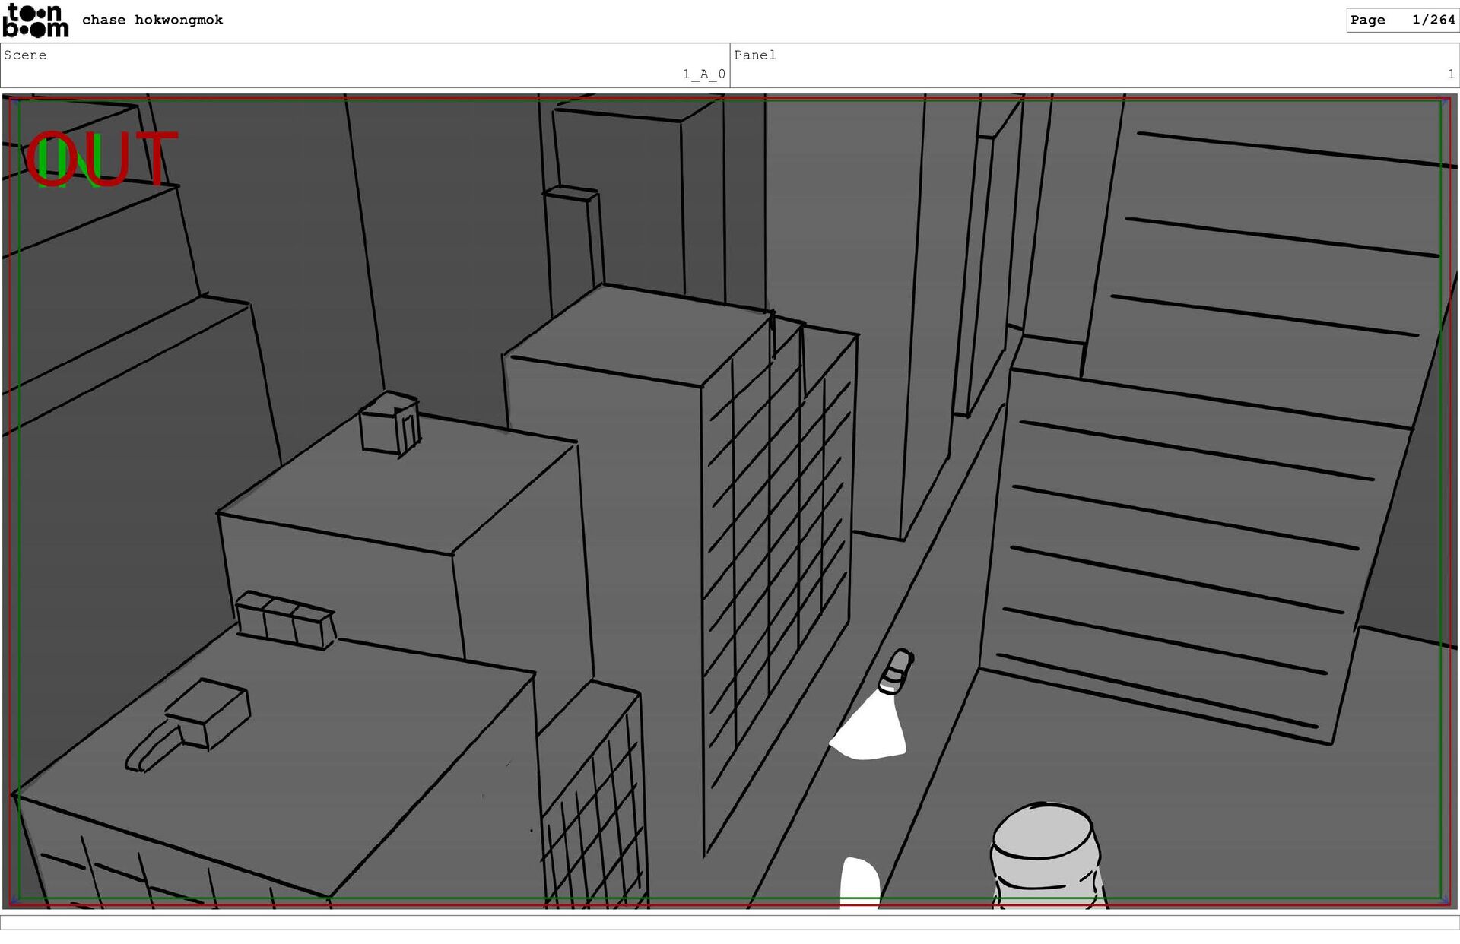1460x944 pixels.
Task: Click the Toon Boom logo
Action: 35,21
